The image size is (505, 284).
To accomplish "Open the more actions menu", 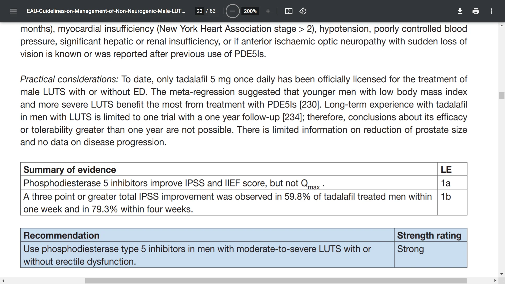I will [492, 11].
